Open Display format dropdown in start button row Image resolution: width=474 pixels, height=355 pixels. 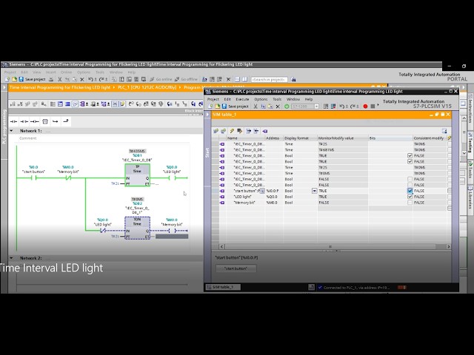pyautogui.click(x=314, y=191)
